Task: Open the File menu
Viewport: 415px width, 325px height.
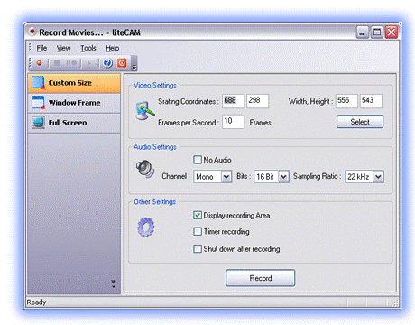Action: tap(41, 48)
